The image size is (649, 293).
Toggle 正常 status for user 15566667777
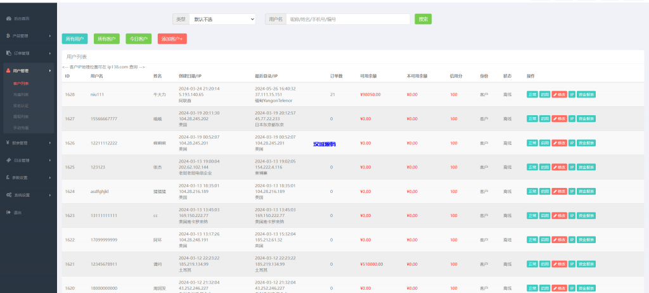pos(532,118)
